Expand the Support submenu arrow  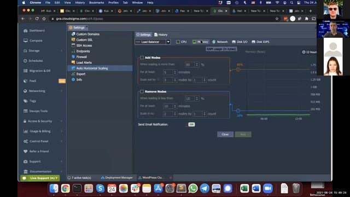point(62,161)
